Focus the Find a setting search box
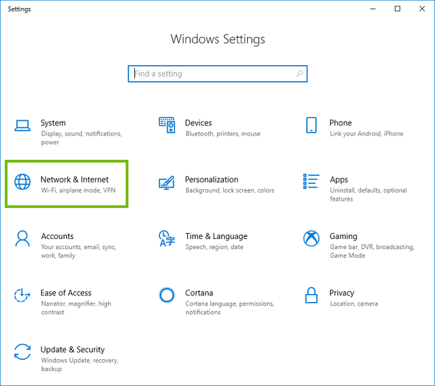Screen dimensions: 435x386 click(217, 74)
